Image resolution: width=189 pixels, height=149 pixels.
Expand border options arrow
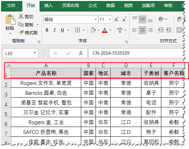83,30
